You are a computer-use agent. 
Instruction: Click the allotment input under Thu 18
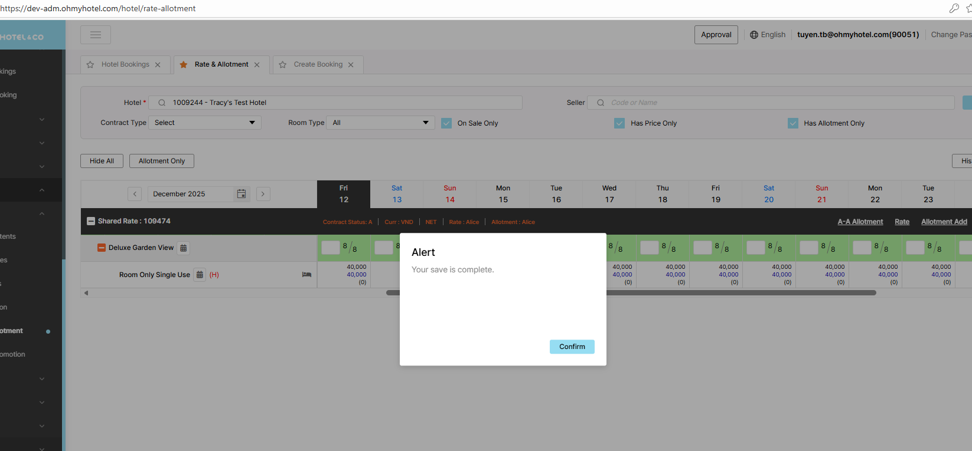pos(650,248)
